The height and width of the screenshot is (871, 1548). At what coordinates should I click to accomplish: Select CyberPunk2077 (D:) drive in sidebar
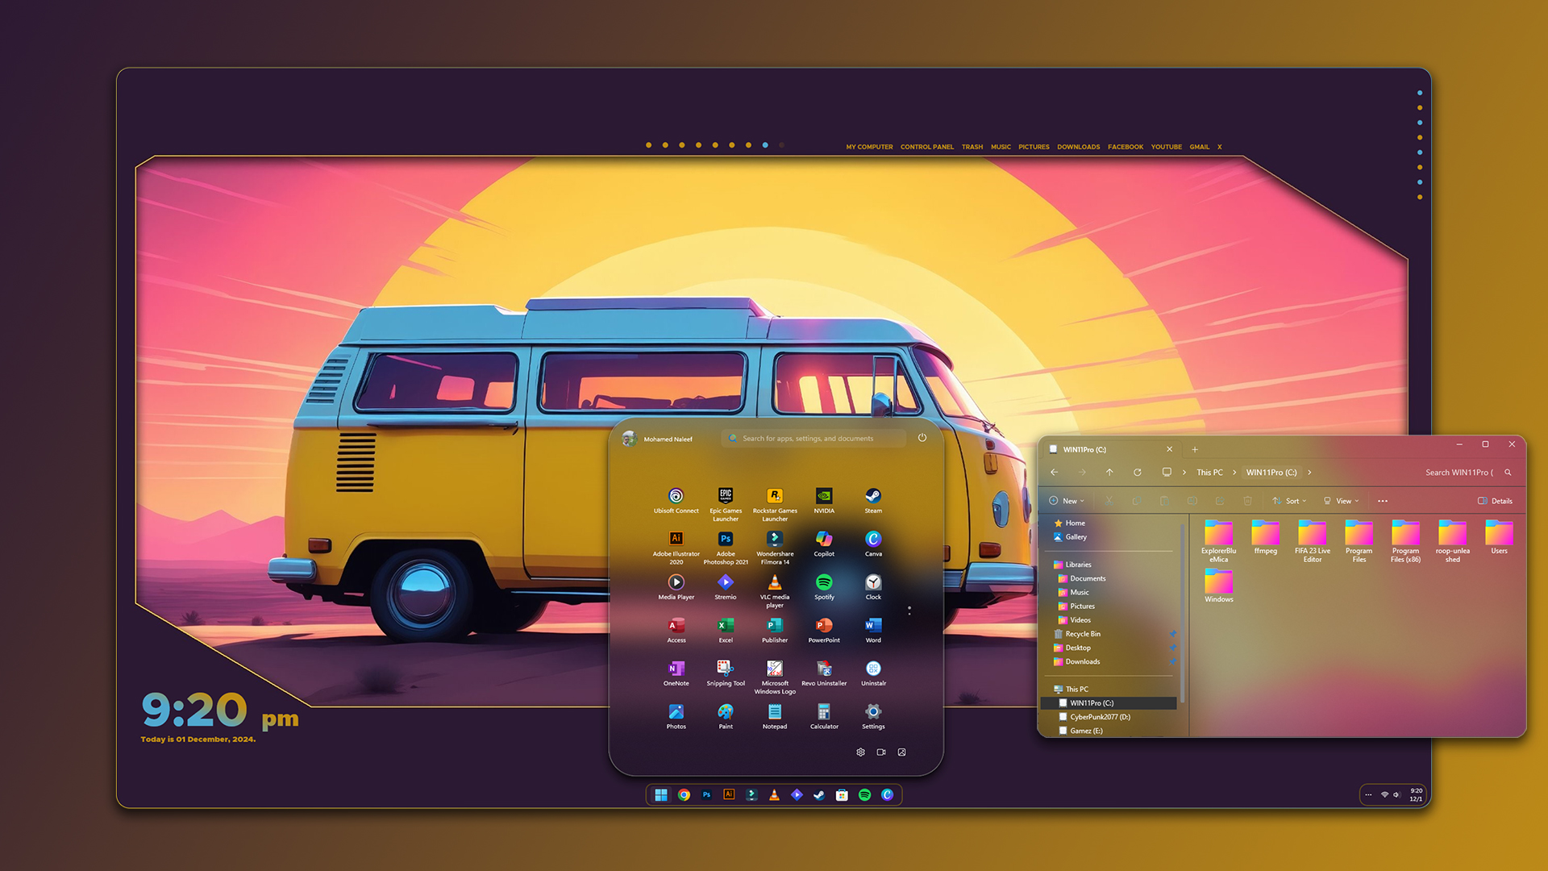1095,717
